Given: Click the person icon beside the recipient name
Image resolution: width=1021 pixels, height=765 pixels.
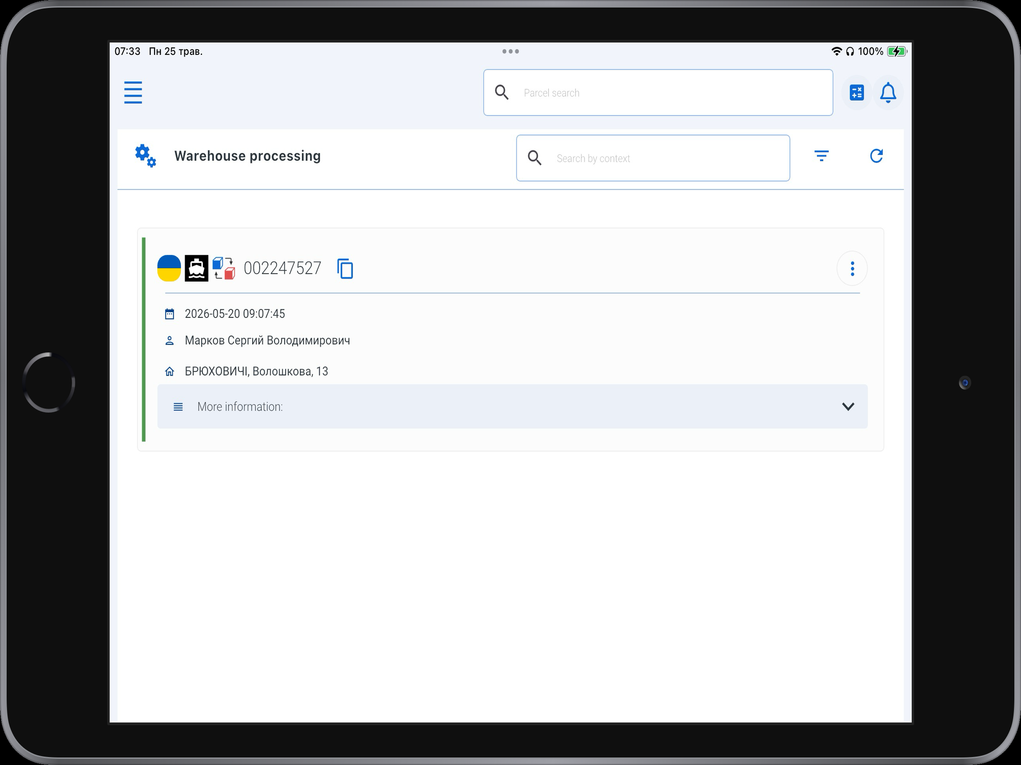Looking at the screenshot, I should point(169,341).
